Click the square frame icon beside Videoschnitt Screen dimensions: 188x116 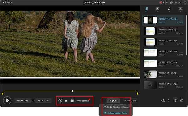72,101
